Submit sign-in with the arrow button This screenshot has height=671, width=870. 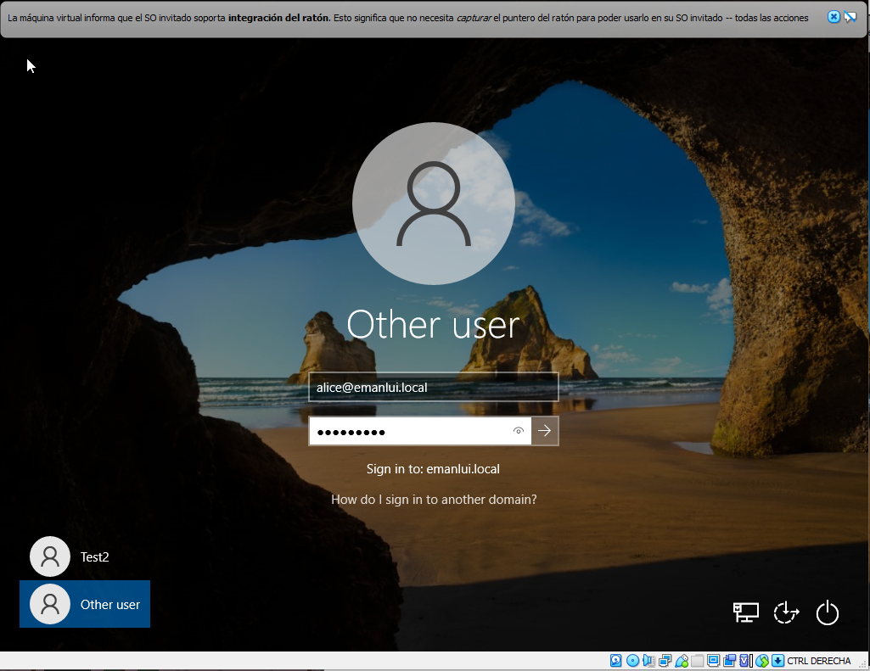(545, 431)
